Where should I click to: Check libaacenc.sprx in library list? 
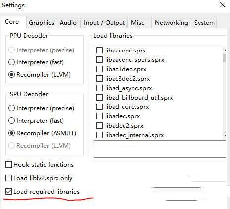tap(99, 51)
